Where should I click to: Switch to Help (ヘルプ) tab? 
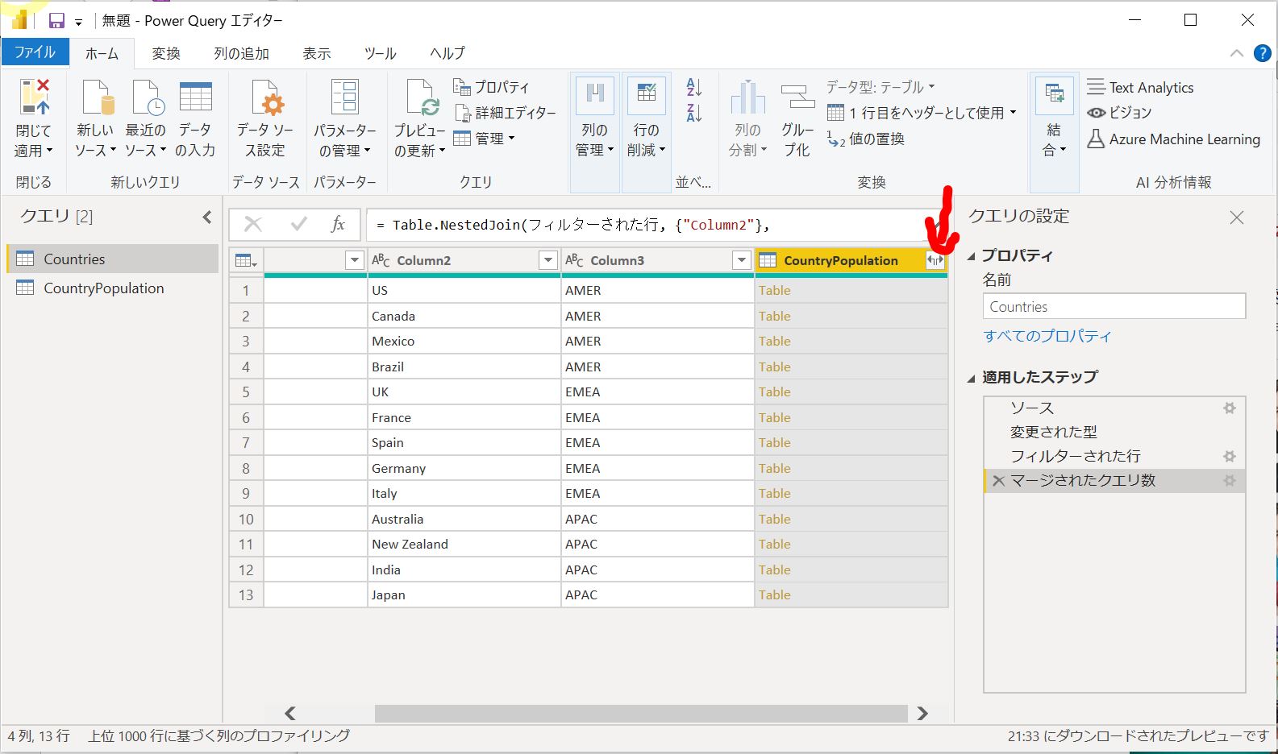(x=448, y=53)
